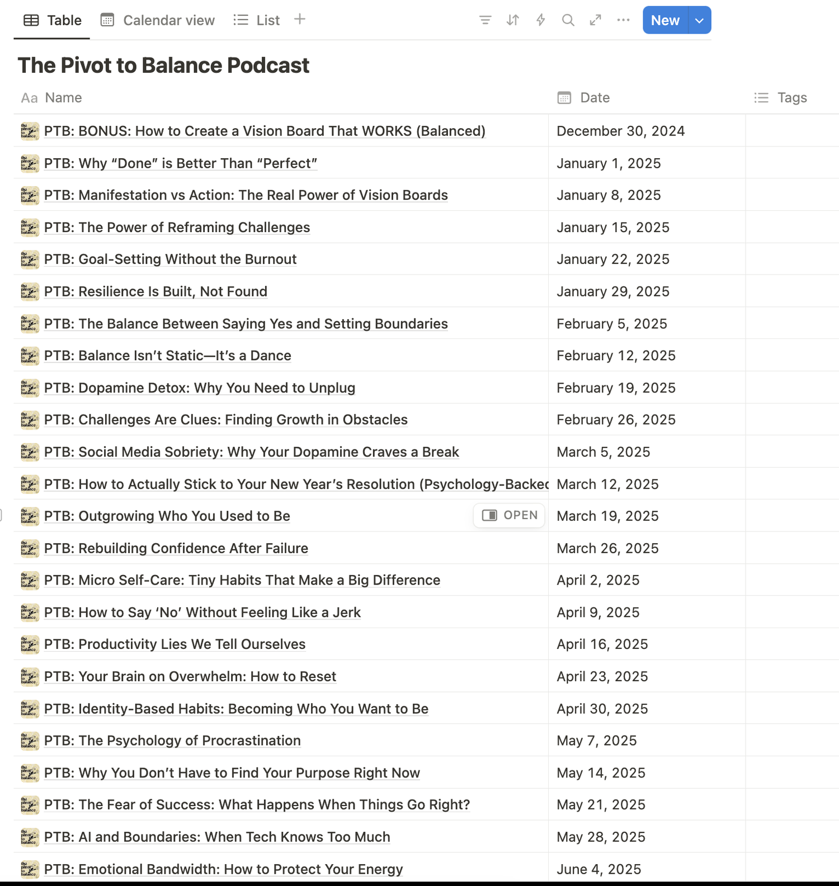Click the search magnifier icon
Viewport: 839px width, 886px height.
coord(568,20)
